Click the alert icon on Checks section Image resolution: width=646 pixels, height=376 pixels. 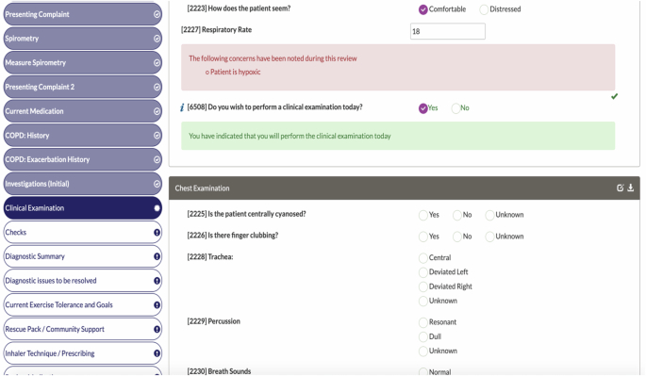tap(157, 232)
